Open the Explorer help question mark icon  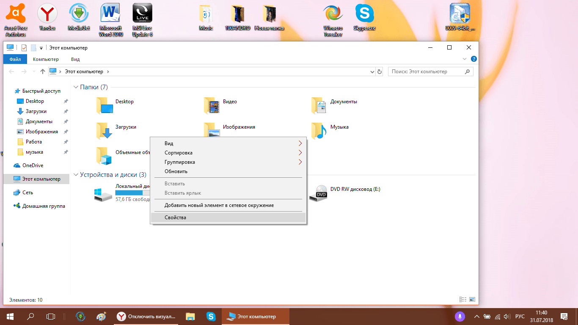474,59
